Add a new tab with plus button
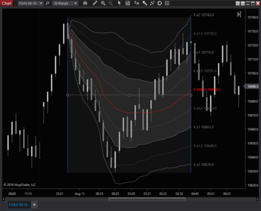 [x=34, y=205]
